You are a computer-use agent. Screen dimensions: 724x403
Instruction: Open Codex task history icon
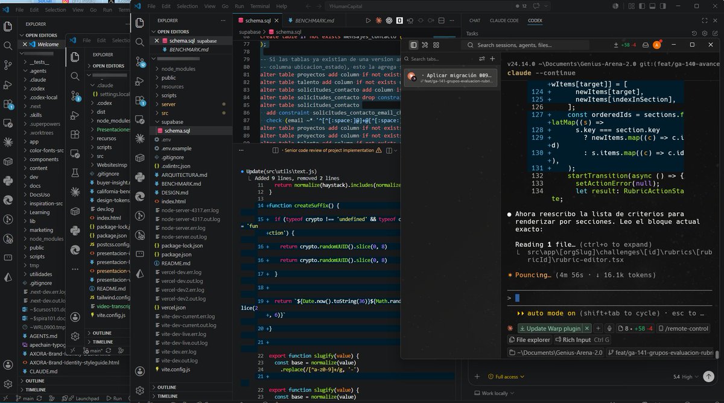click(x=694, y=34)
